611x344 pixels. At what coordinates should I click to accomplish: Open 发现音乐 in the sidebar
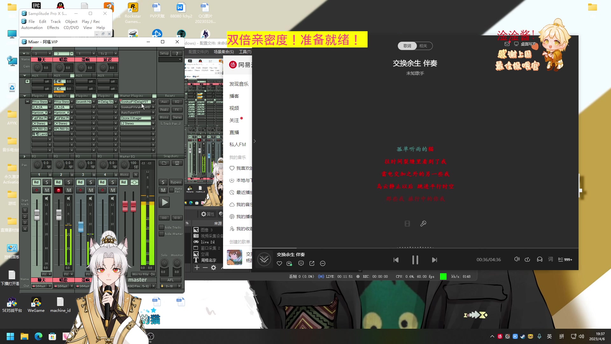click(x=239, y=84)
